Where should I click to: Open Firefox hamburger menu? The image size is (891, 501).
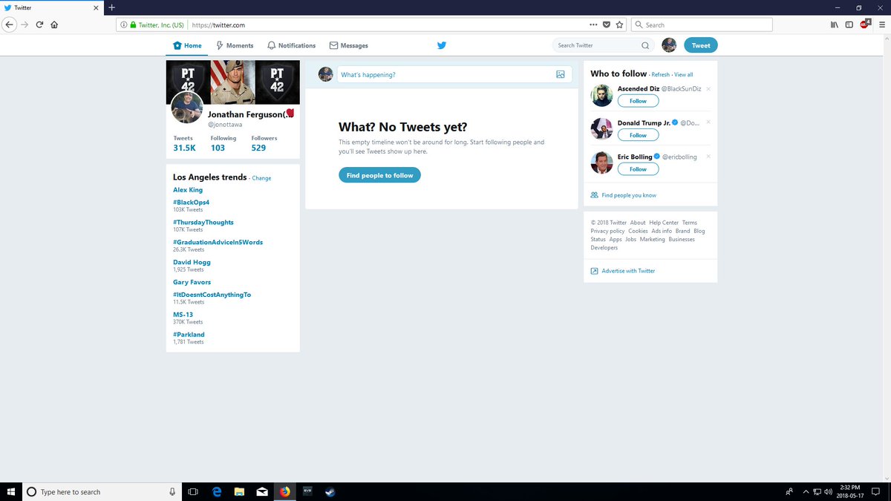881,24
